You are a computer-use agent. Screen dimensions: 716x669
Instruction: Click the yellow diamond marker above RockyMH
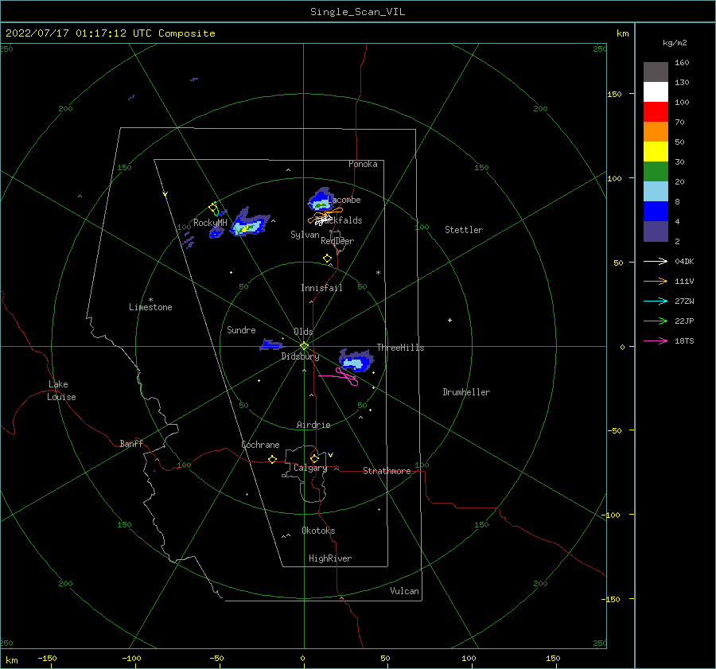click(212, 208)
